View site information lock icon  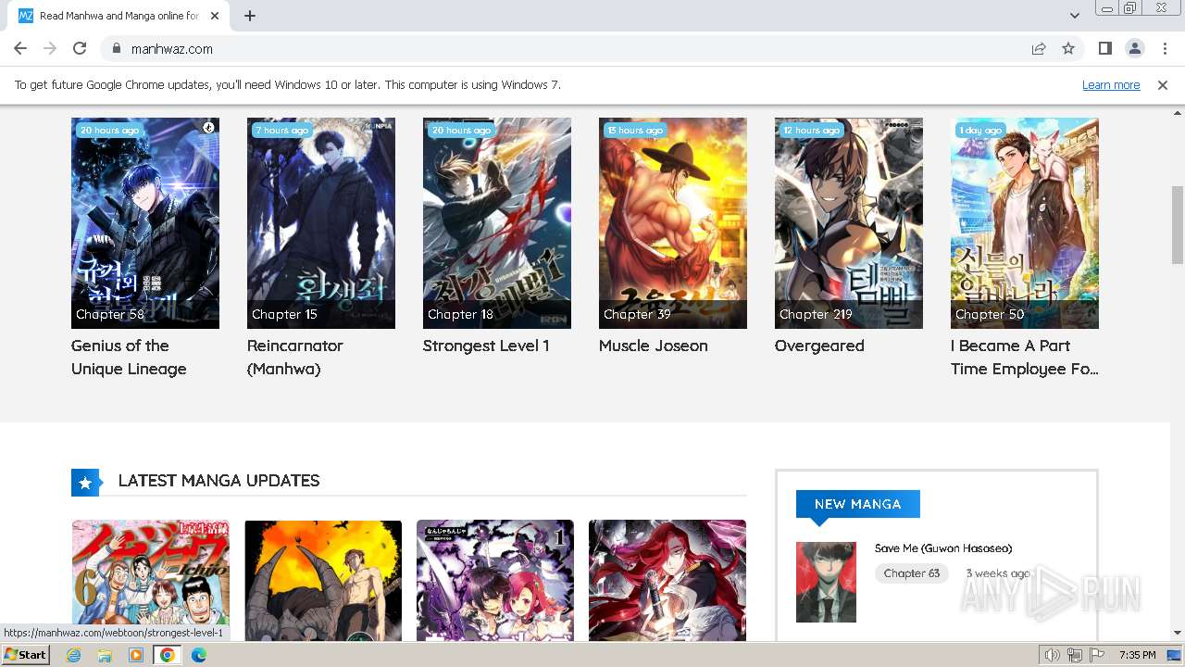[x=116, y=48]
